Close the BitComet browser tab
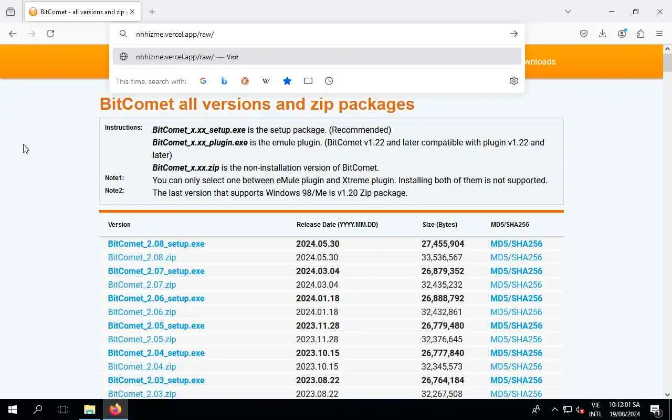Image resolution: width=672 pixels, height=420 pixels. tap(132, 12)
